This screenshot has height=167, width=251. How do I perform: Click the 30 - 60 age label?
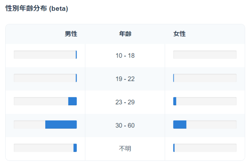(125, 125)
